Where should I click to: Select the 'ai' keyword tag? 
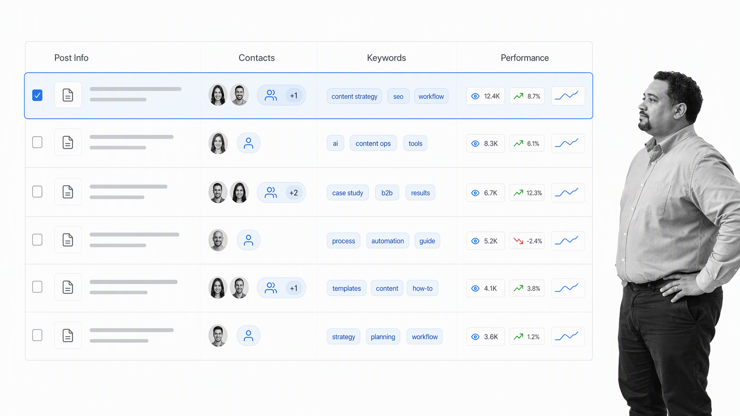(335, 144)
